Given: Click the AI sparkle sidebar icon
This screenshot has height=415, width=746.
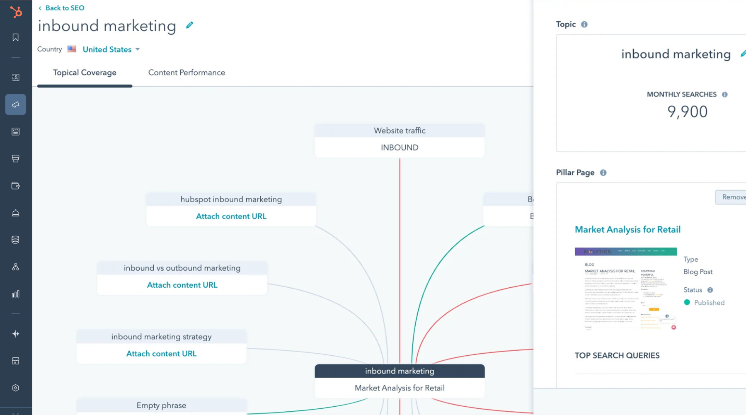Looking at the screenshot, I should coord(16,334).
